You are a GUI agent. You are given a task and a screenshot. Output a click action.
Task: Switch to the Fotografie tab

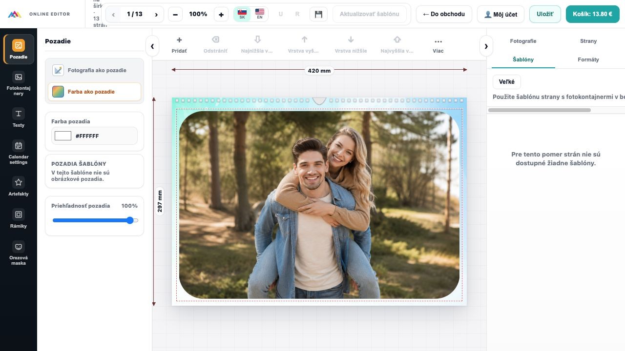[x=523, y=41]
